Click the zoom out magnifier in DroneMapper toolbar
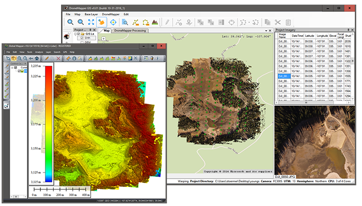Viewport: 362px width, 206px height. tap(81, 22)
